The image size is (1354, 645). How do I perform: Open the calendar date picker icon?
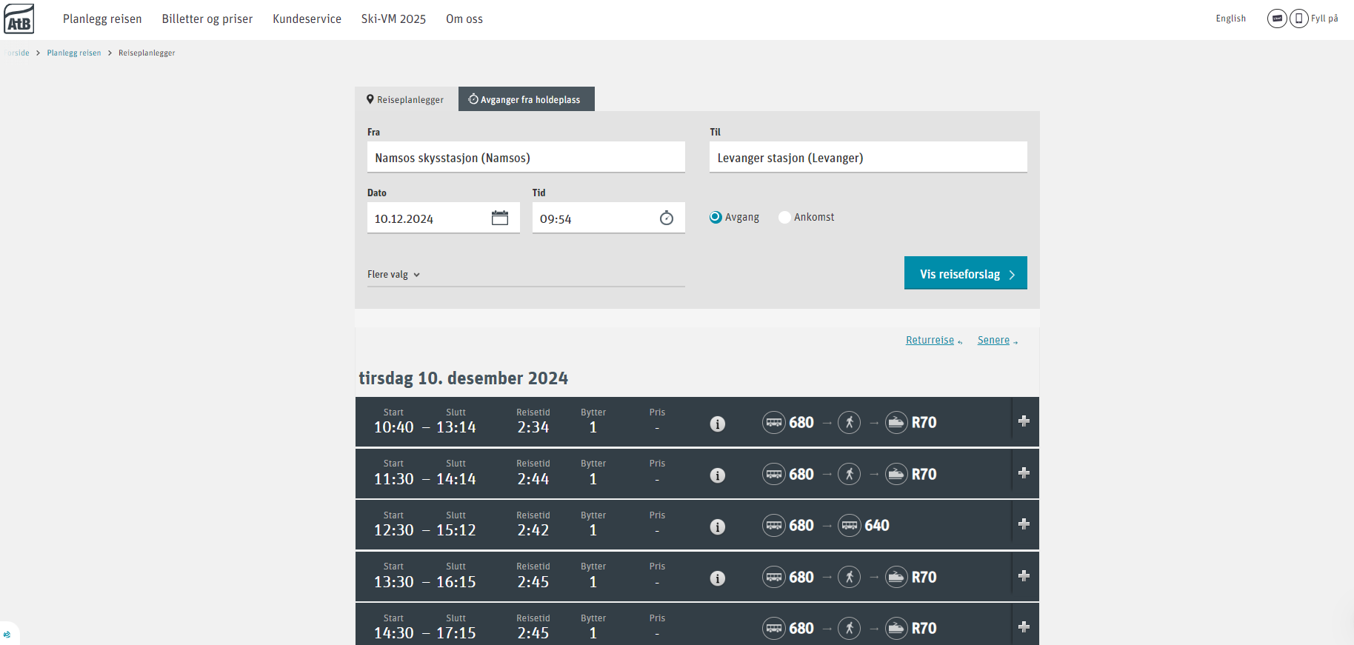500,218
